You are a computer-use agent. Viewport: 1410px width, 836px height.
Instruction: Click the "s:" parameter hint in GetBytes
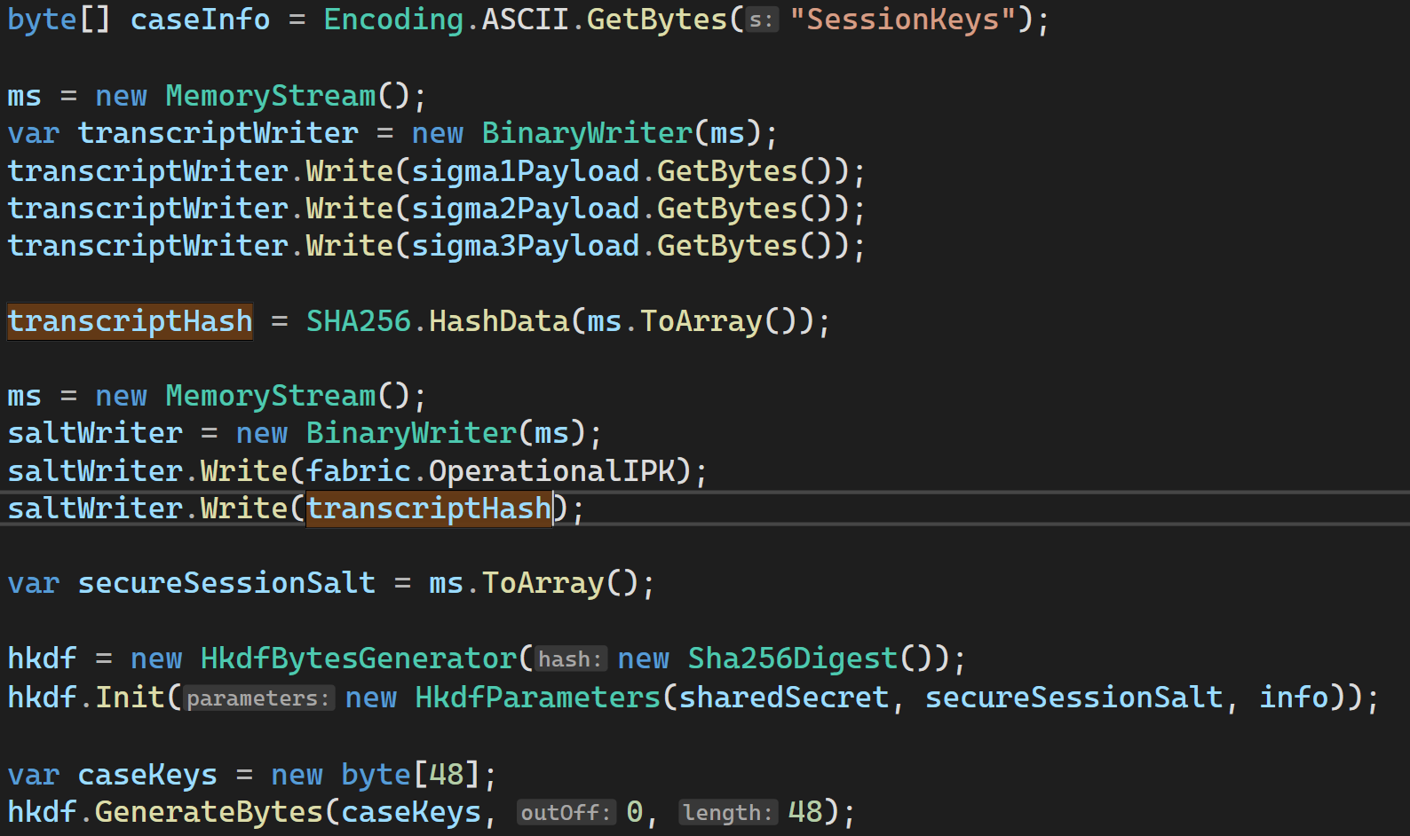[x=761, y=20]
